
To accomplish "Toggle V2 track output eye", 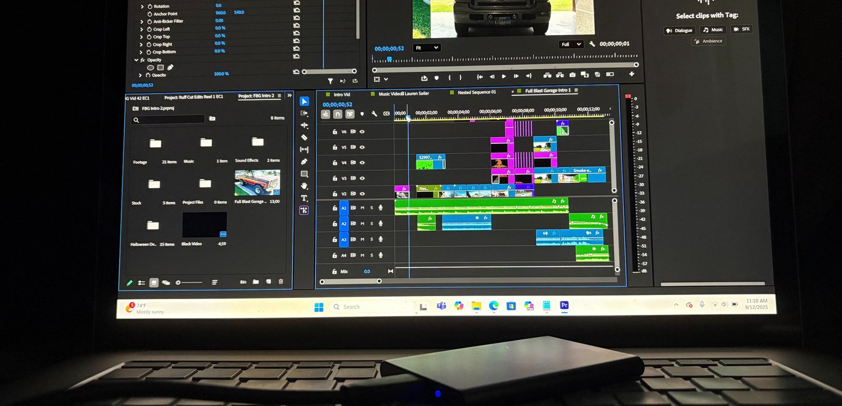I will pos(362,194).
